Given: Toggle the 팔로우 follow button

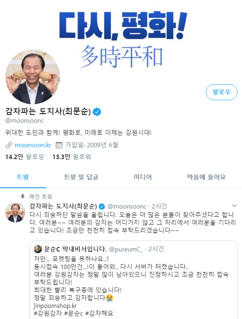Looking at the screenshot, I should click(222, 92).
